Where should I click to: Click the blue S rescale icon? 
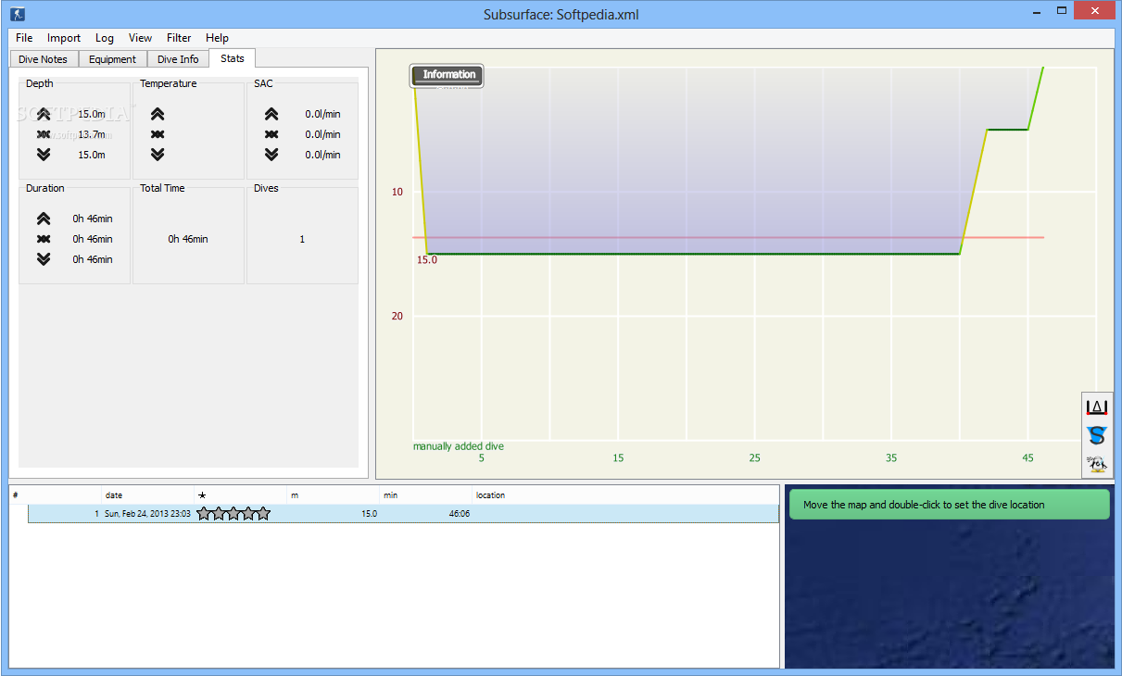pos(1097,435)
